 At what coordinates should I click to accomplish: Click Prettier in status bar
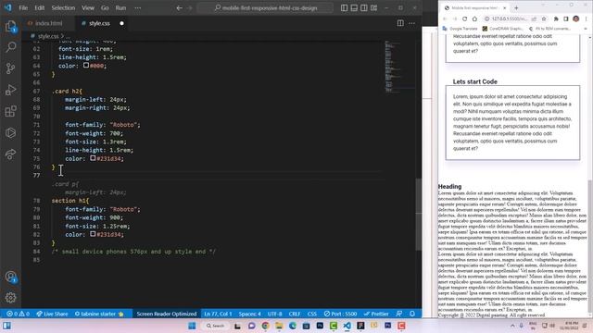point(376,314)
